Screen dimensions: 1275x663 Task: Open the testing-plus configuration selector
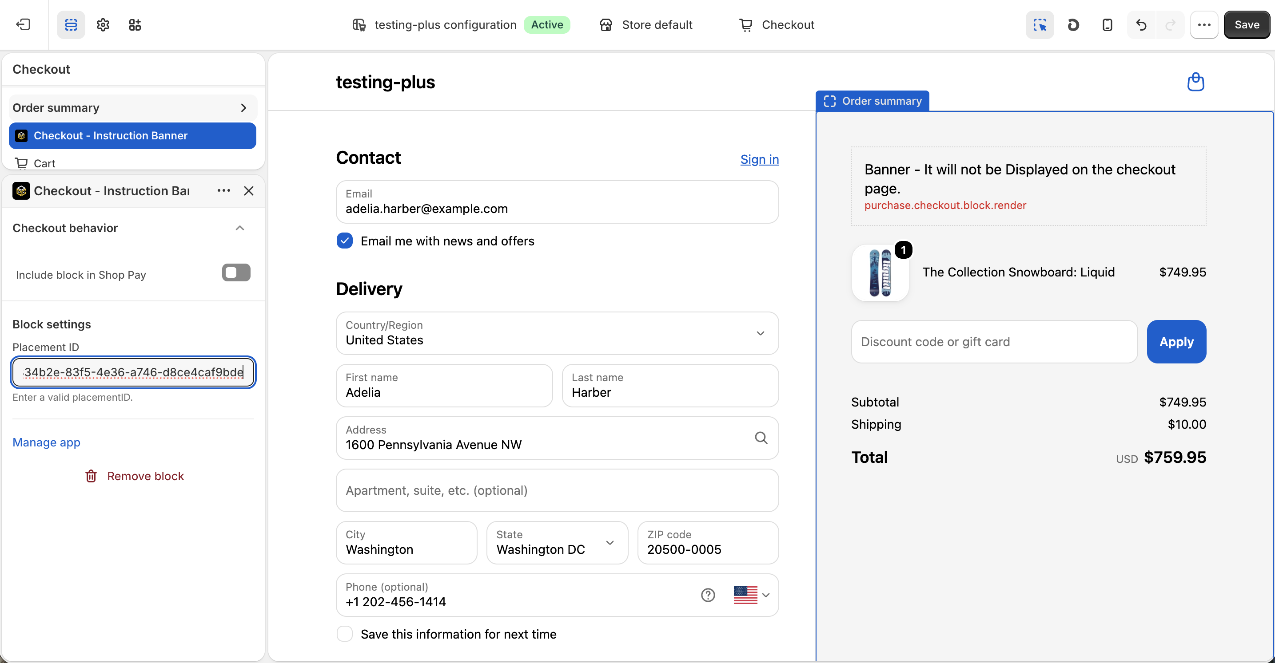461,25
